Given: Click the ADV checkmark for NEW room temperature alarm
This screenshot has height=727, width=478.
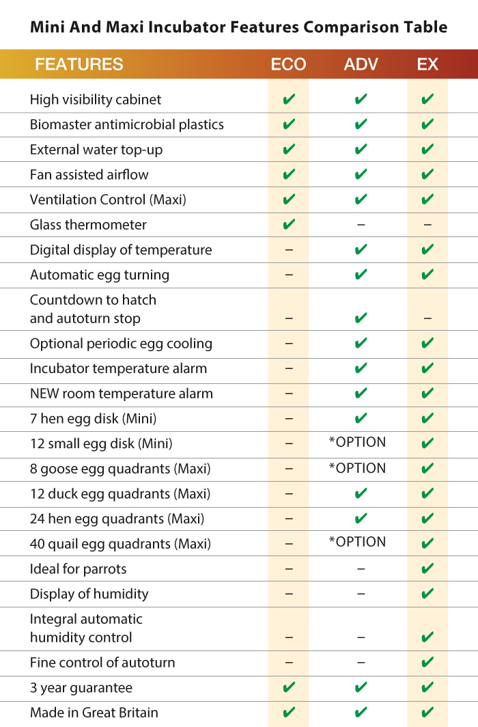Looking at the screenshot, I should pos(361,393).
